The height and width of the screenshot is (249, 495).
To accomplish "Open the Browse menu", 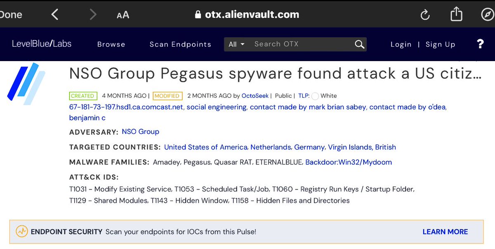I will coord(111,44).
